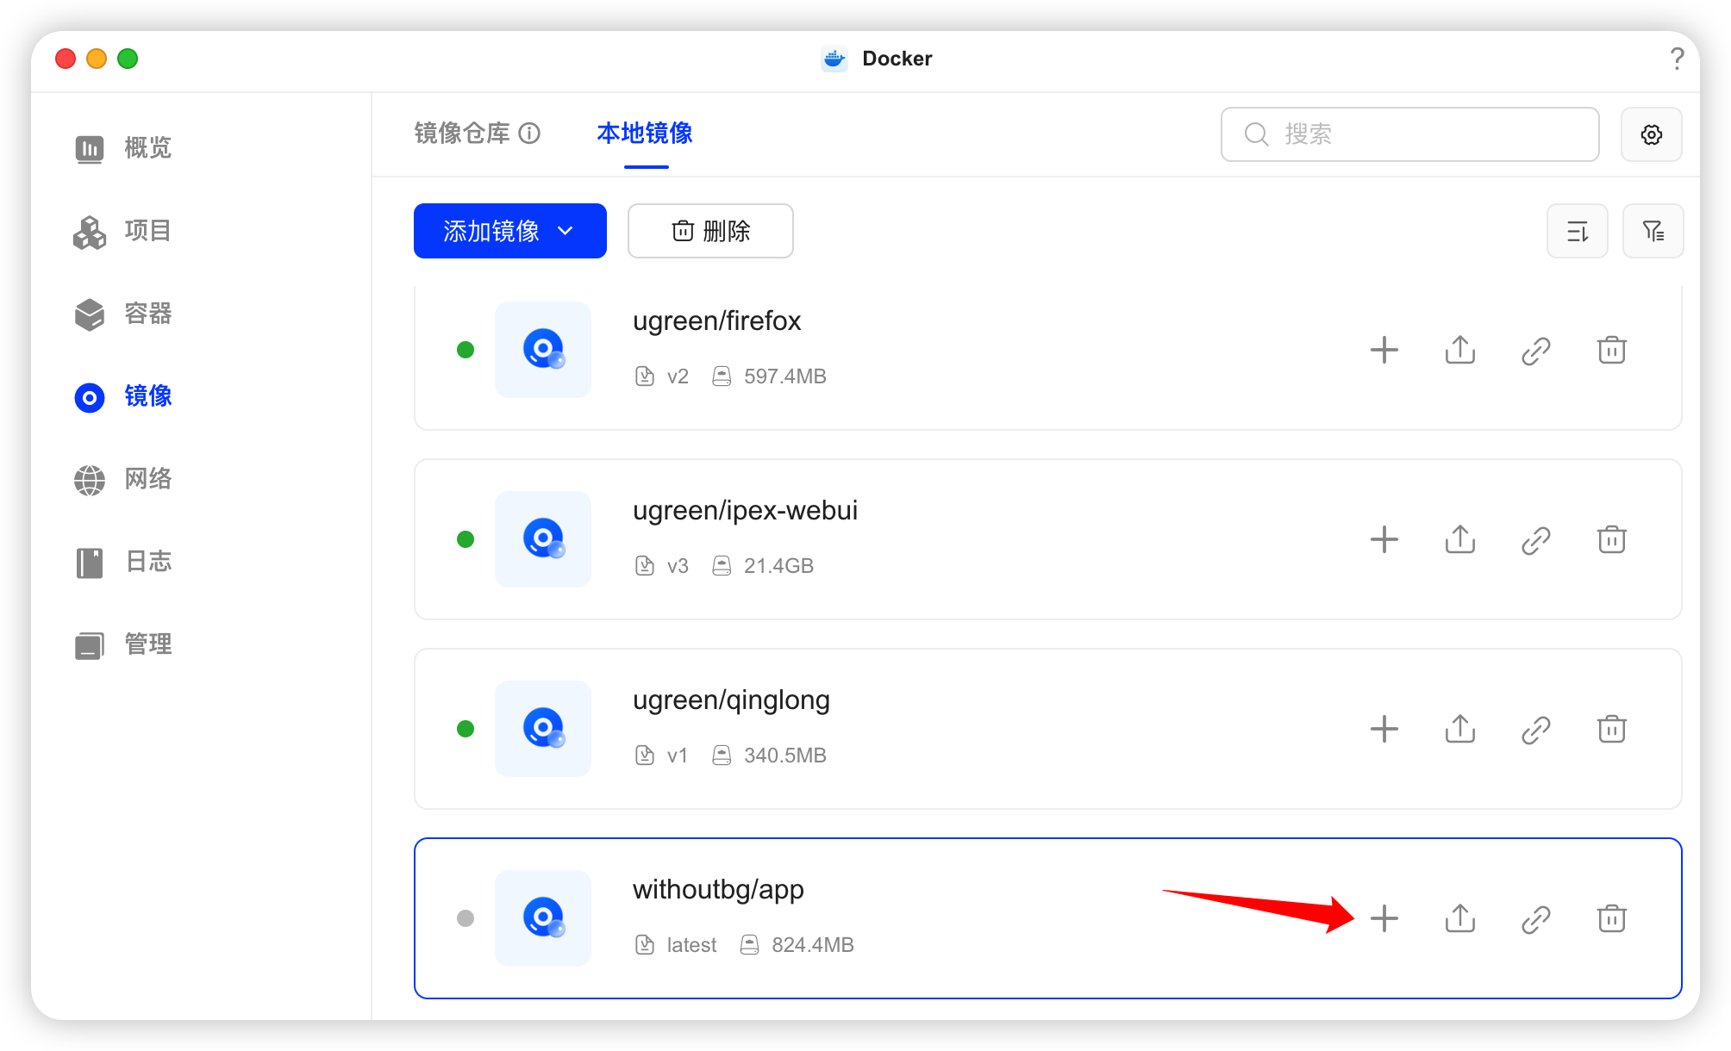
Task: Open the settings gear next to search
Action: (x=1651, y=134)
